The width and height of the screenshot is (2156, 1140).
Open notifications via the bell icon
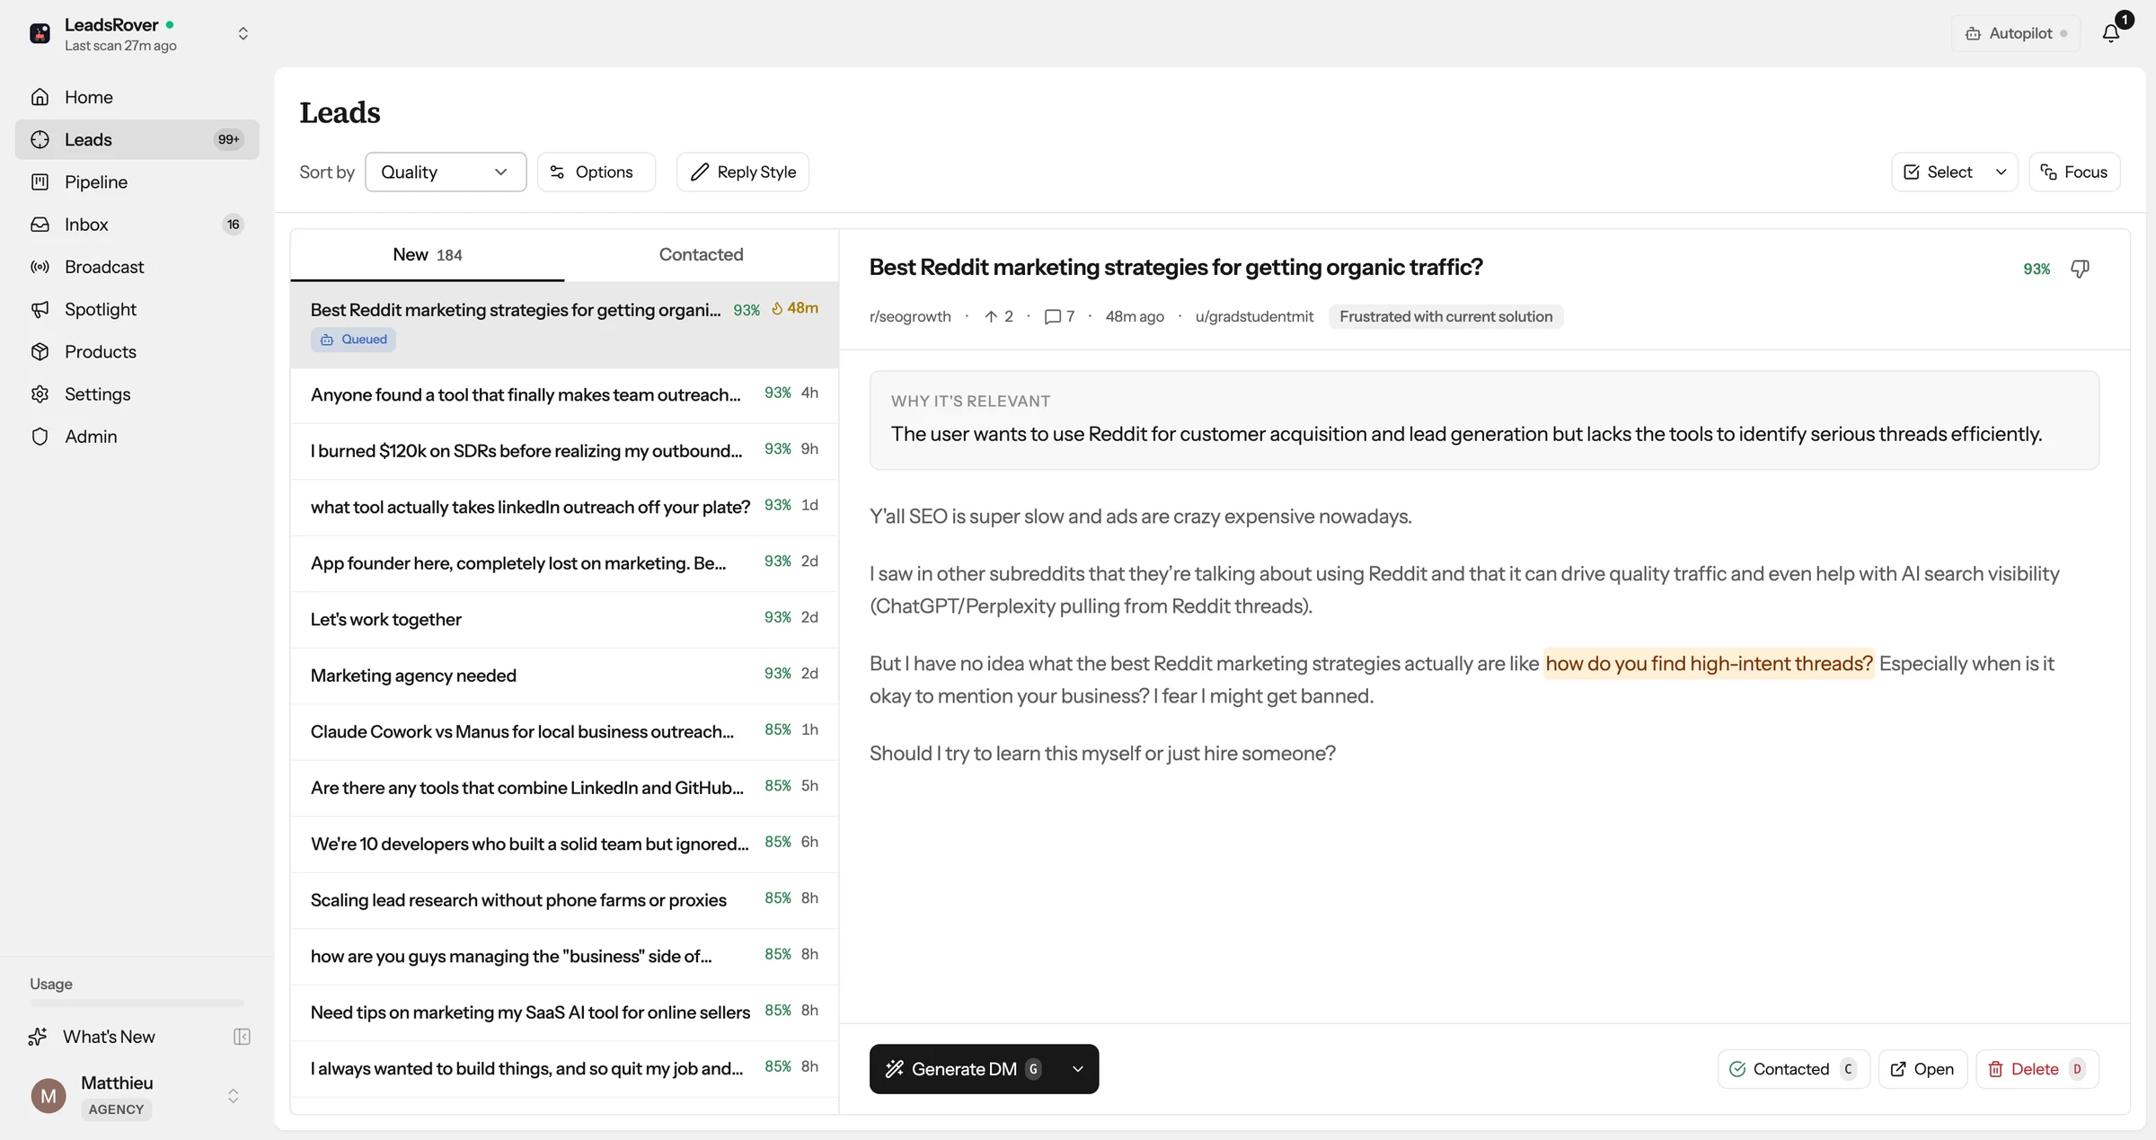point(2109,32)
